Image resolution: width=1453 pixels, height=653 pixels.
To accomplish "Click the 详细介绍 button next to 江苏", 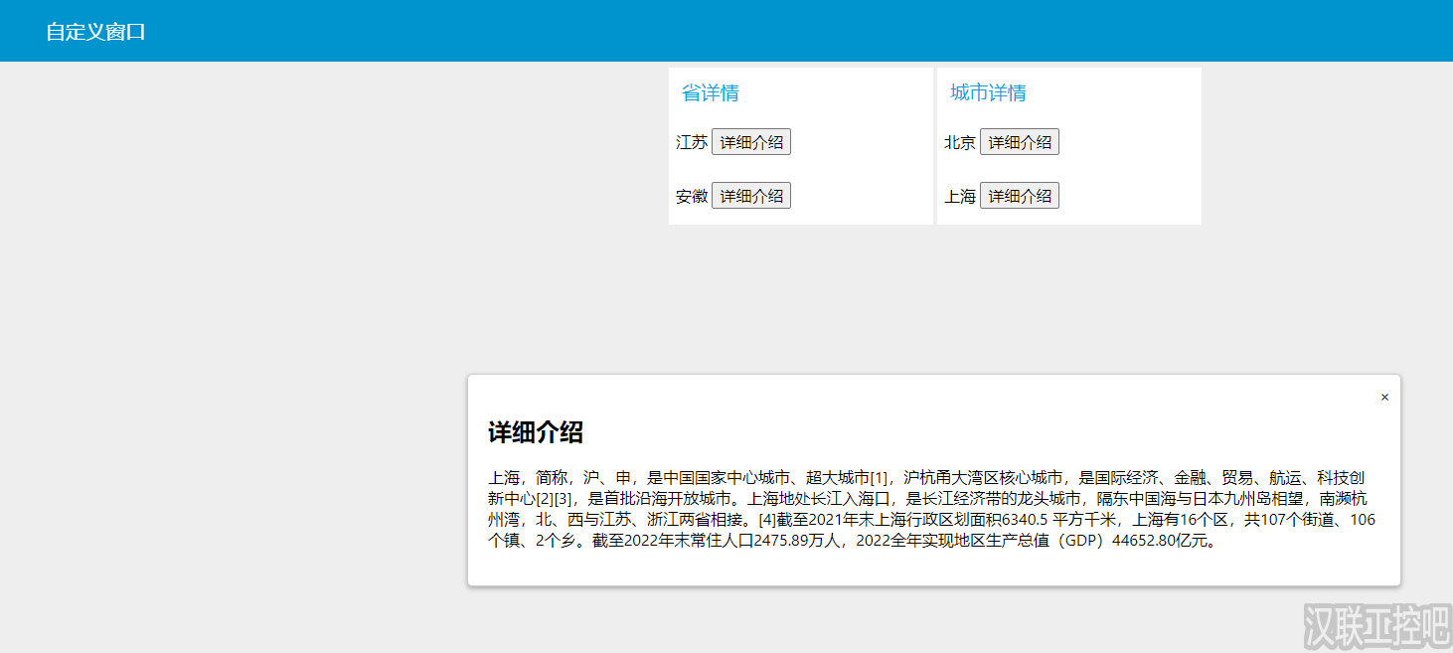I will pos(751,141).
